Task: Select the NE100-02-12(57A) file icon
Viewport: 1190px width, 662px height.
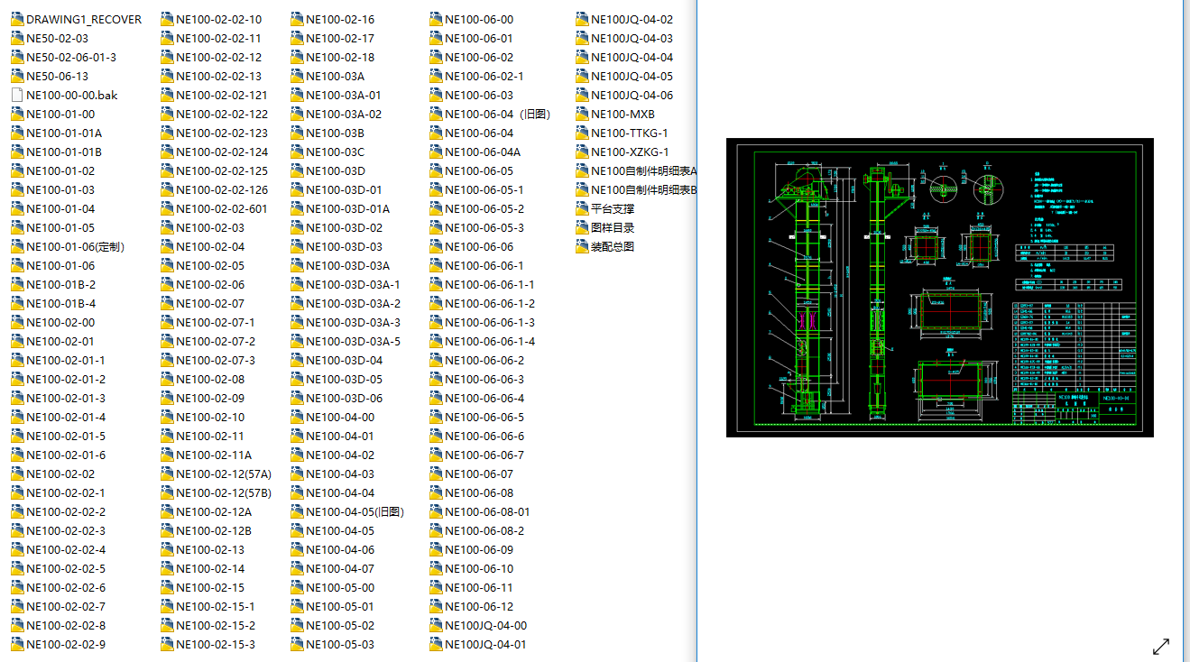Action: click(x=167, y=474)
